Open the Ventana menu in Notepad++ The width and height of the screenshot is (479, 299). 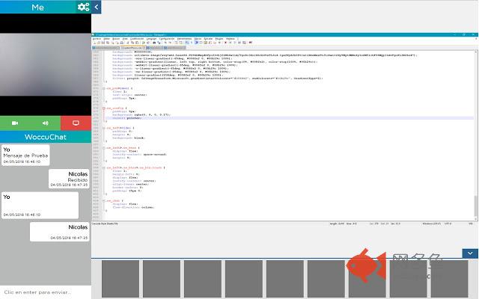pos(230,39)
